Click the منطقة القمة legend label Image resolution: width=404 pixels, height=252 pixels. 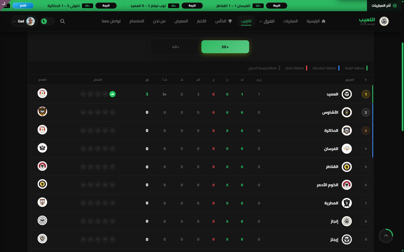(x=355, y=68)
